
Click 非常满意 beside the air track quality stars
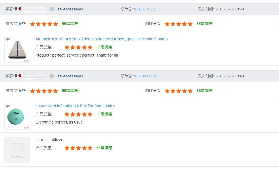tap(104, 47)
